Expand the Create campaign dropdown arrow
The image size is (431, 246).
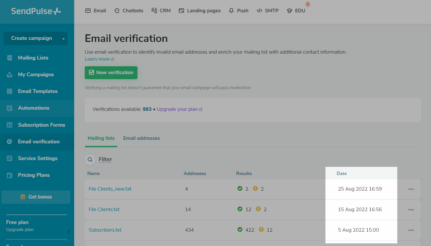click(x=63, y=38)
